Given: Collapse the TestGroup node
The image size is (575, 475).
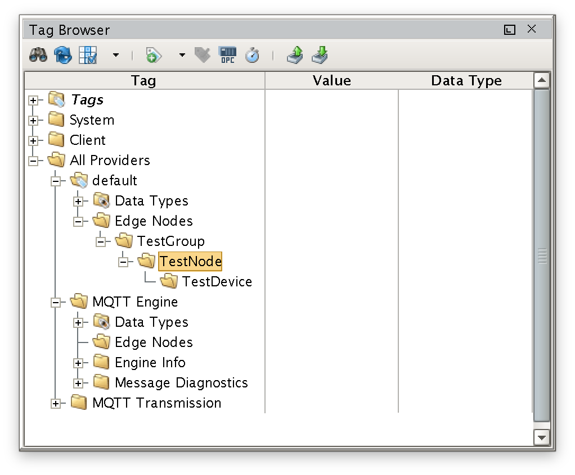Looking at the screenshot, I should 101,241.
